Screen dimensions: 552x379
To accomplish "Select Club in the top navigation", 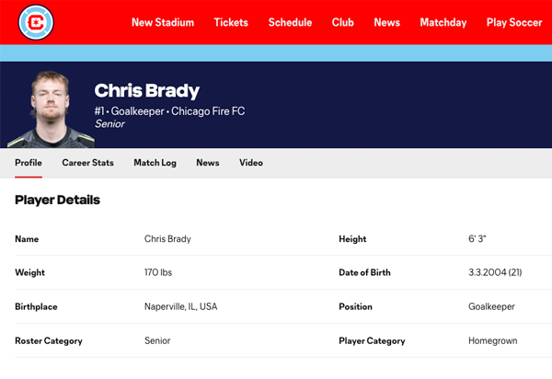I will pos(342,22).
